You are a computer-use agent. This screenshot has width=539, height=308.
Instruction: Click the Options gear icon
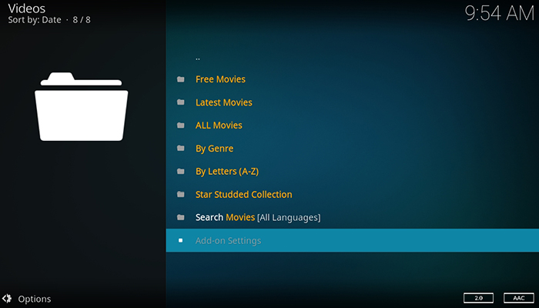7,299
